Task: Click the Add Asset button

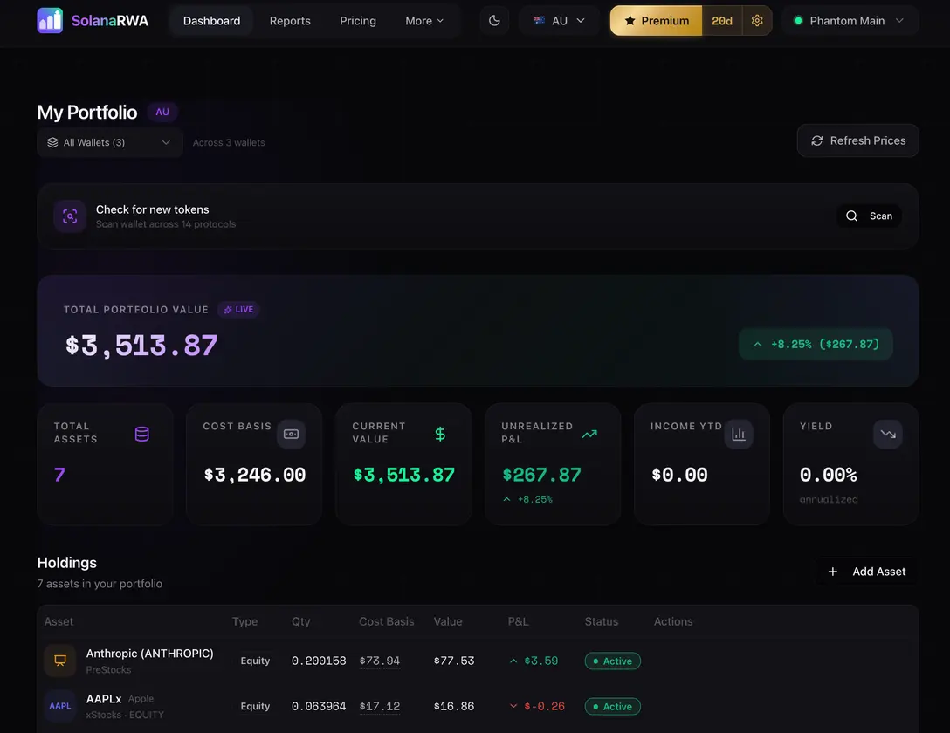Action: pyautogui.click(x=868, y=572)
